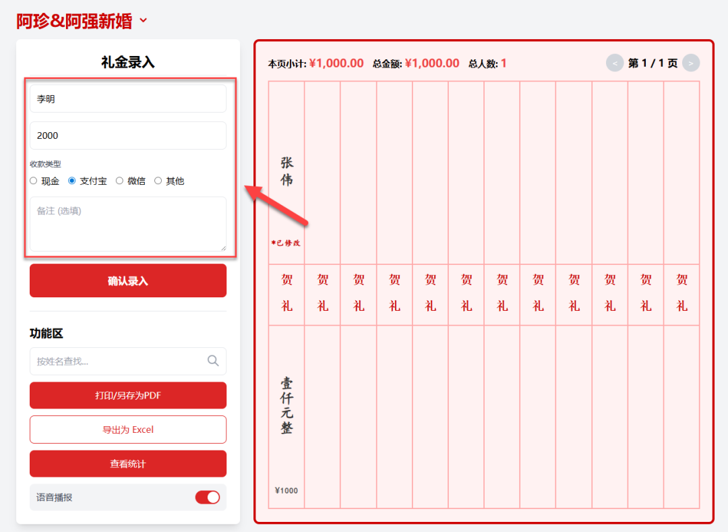Click the next page arrow
This screenshot has width=728, height=532.
coord(690,63)
